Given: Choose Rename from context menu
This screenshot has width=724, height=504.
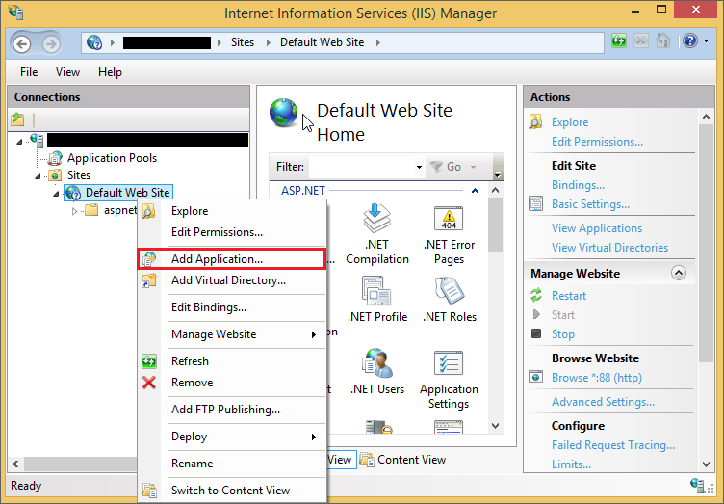Looking at the screenshot, I should (232, 463).
